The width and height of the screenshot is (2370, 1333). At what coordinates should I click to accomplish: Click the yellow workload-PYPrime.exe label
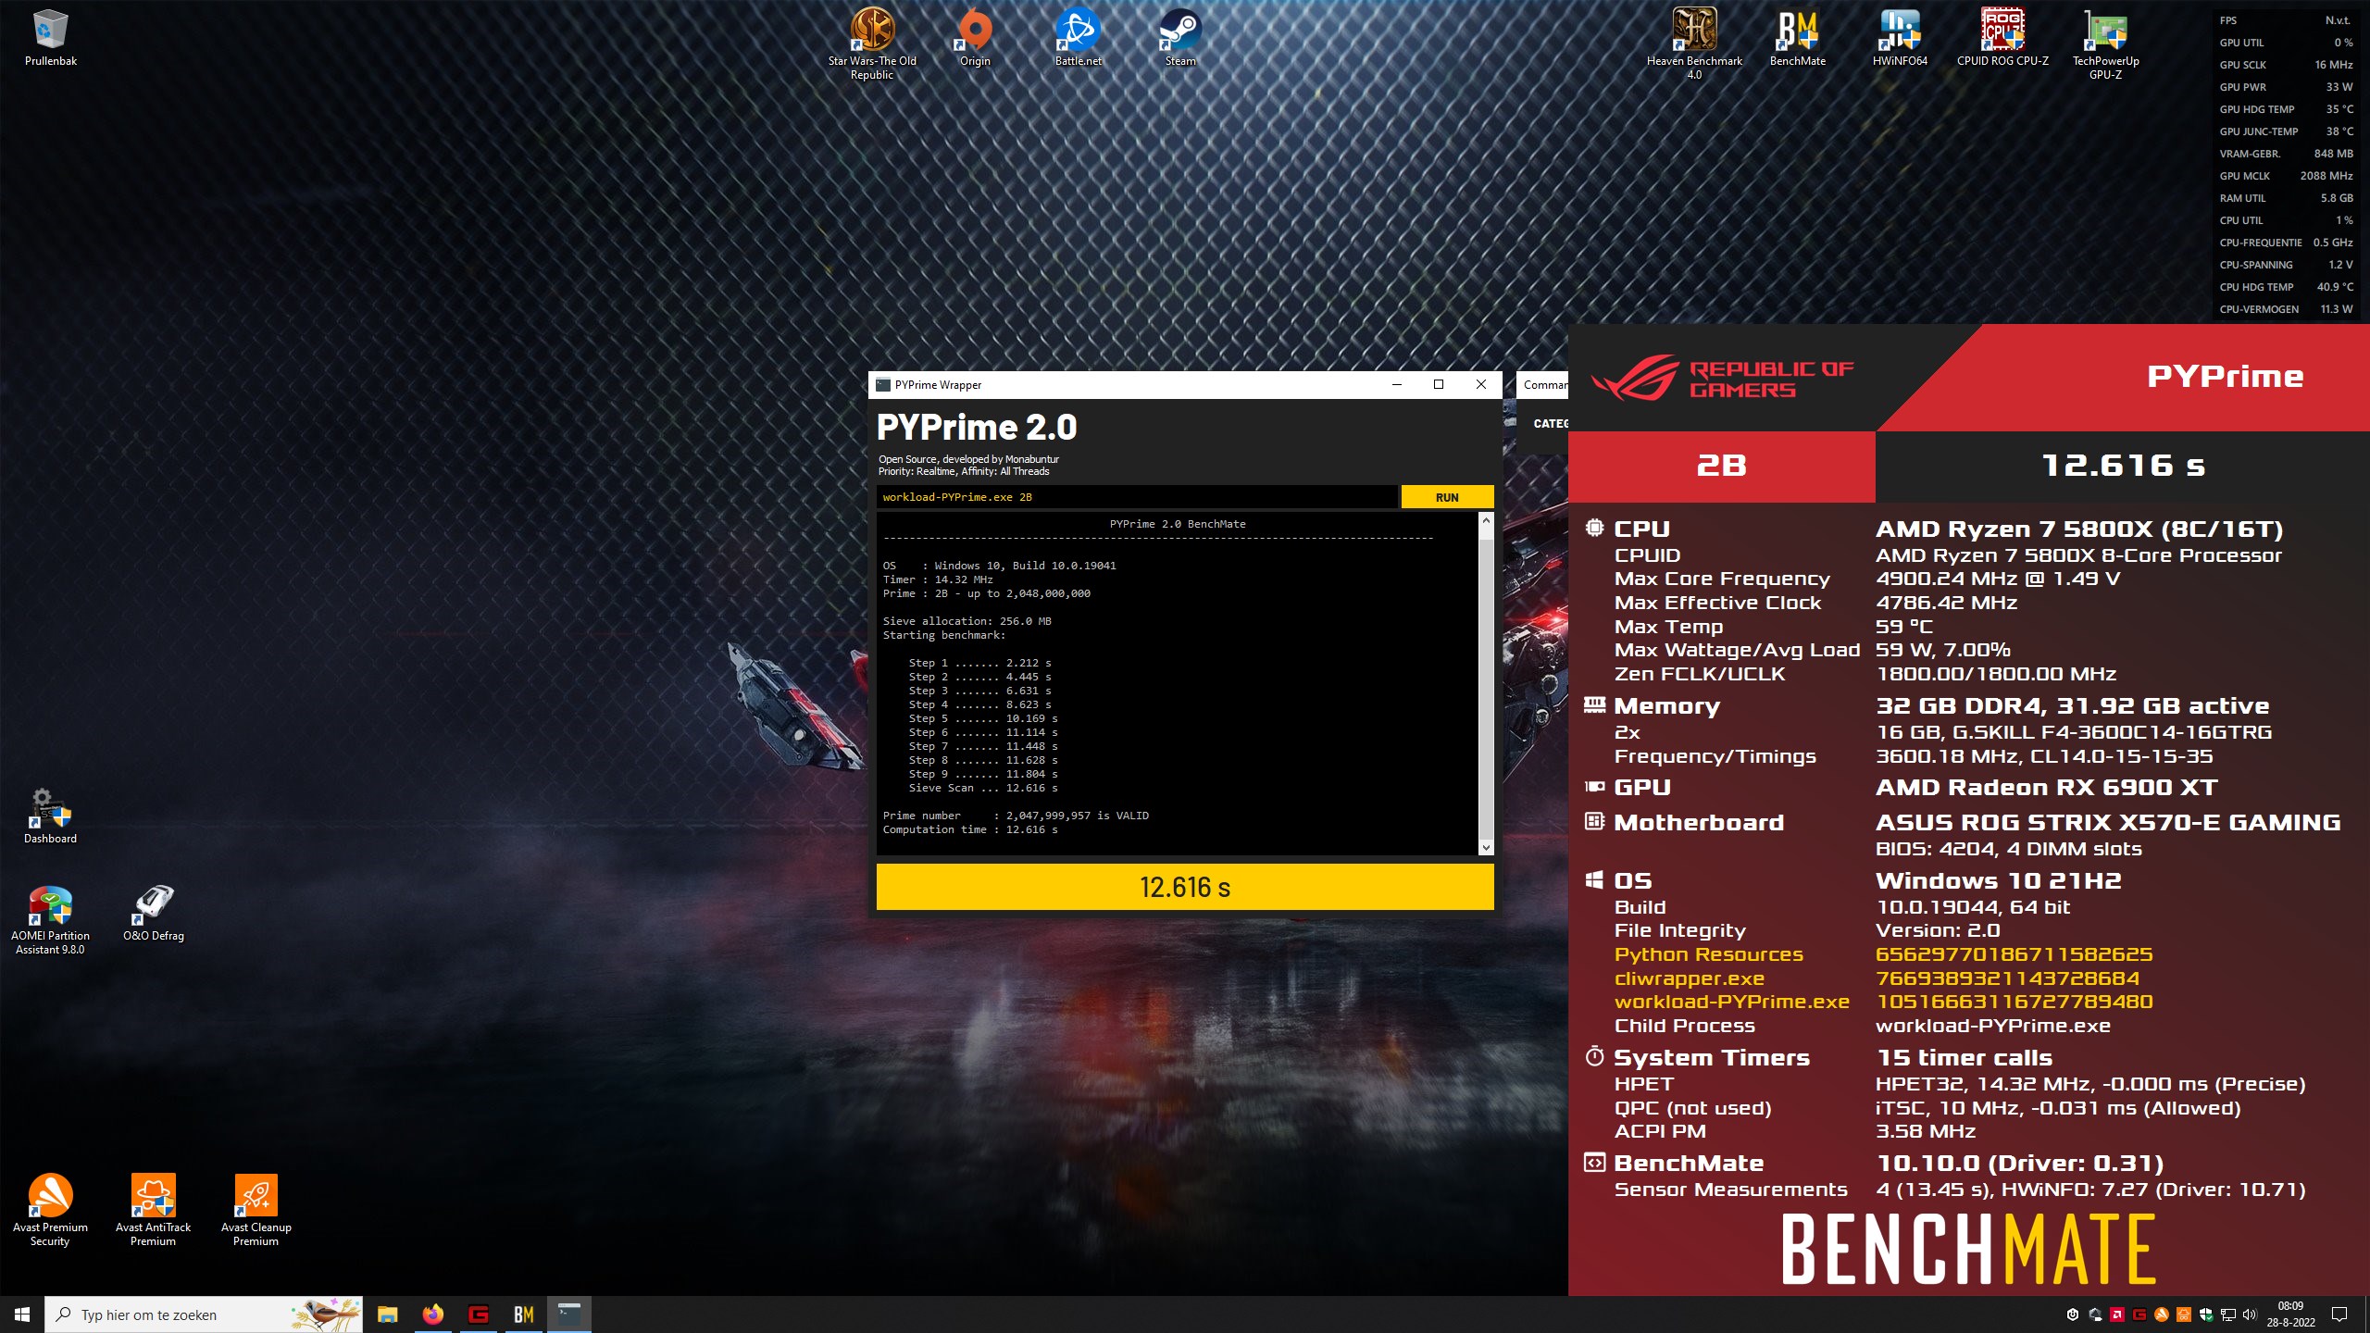(1732, 1002)
